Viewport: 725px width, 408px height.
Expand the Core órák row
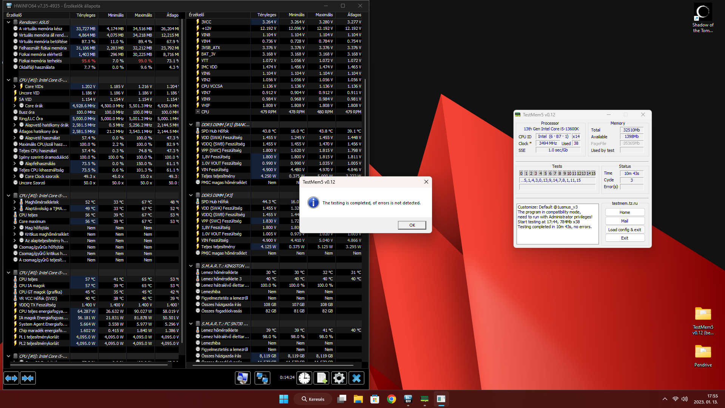pos(15,106)
